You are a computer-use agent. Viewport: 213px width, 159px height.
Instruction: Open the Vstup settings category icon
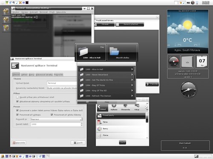pos(137,107)
